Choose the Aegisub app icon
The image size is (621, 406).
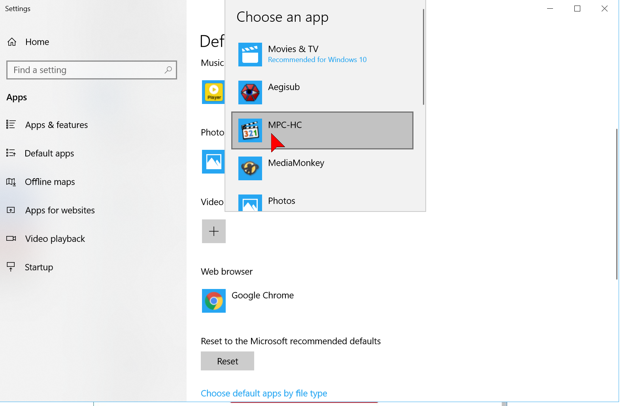tap(250, 93)
